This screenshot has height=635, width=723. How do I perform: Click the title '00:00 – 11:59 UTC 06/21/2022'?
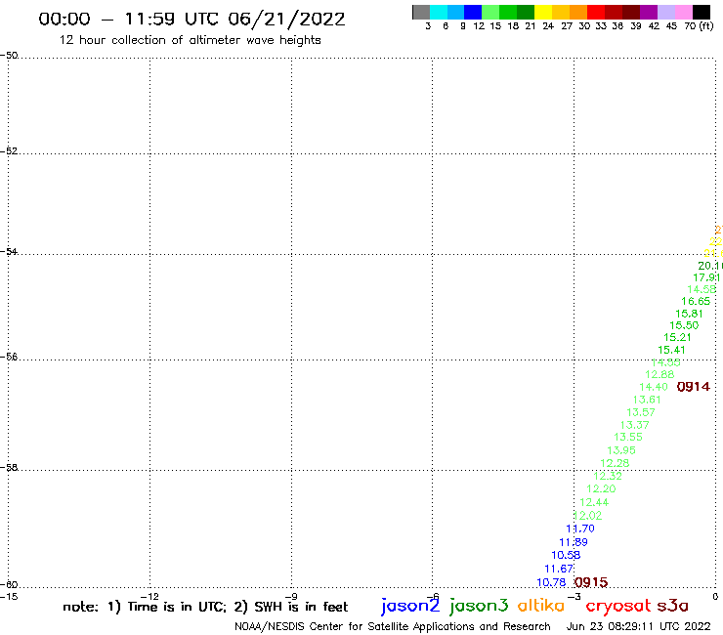pyautogui.click(x=191, y=20)
